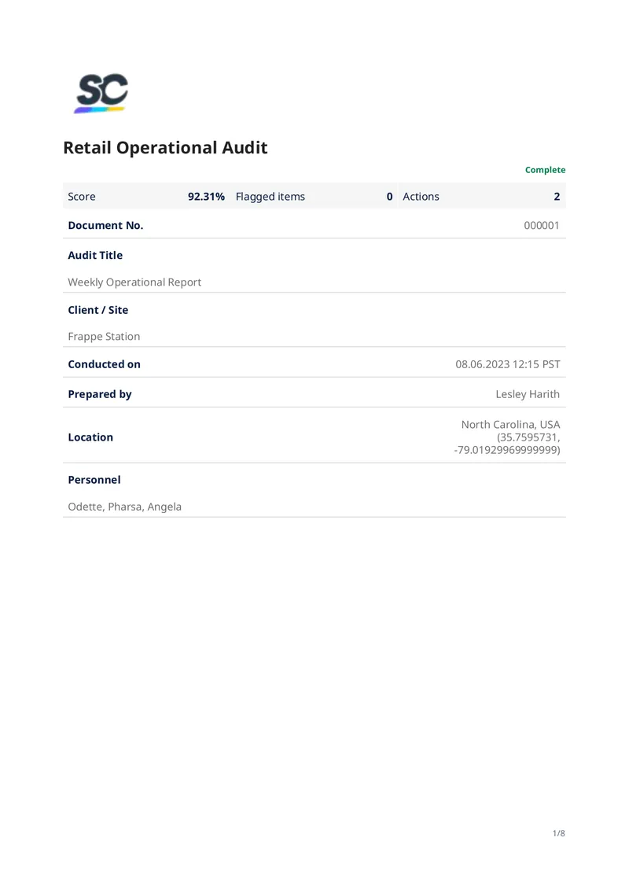Click the Conducted on label
Screen dimensions: 629x889
pyautogui.click(x=105, y=364)
